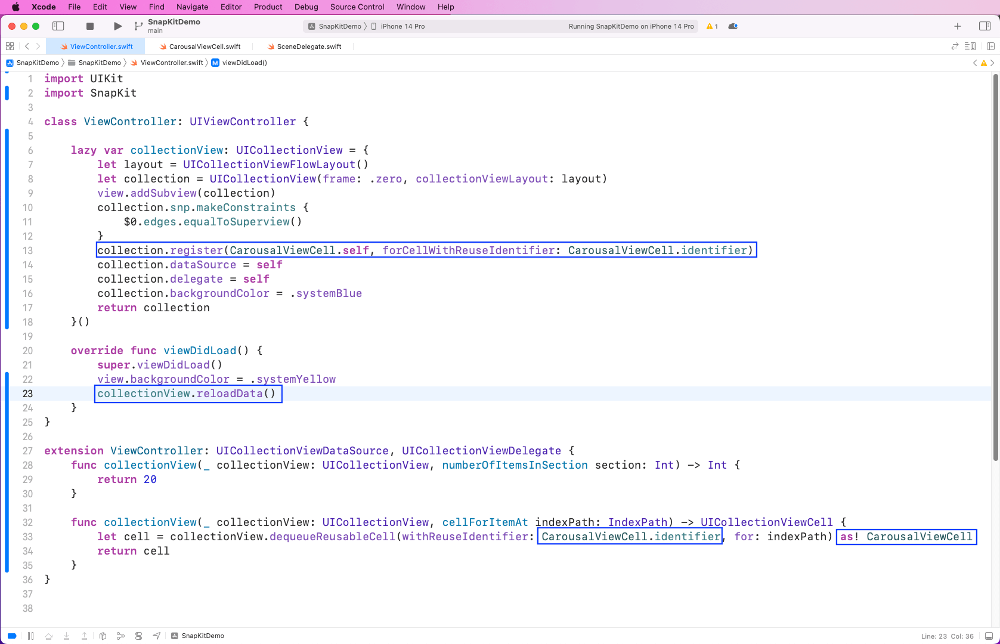Image resolution: width=1000 pixels, height=644 pixels.
Task: Expand the viewDidLoad() breadcrumb jump menu
Action: coord(244,63)
